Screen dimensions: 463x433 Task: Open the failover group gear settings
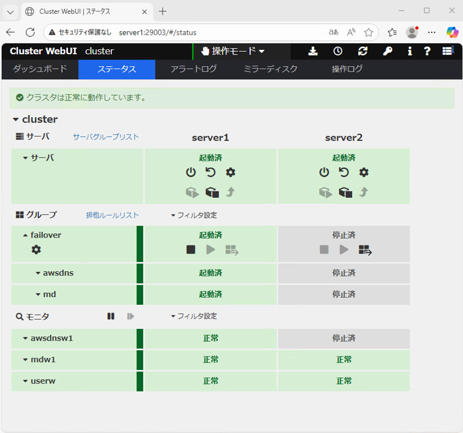click(x=36, y=250)
